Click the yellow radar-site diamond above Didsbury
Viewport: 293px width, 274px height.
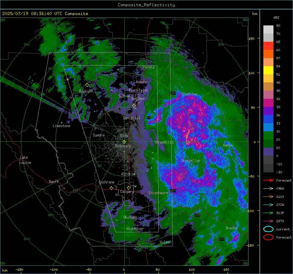[124, 142]
